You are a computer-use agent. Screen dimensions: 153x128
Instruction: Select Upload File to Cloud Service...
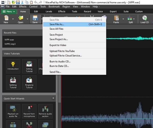[x=74, y=56]
